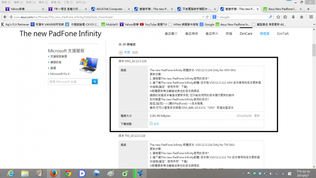The image size is (316, 178).
Task: Collapse the firmware category minus icon
Action: pyautogui.click(x=120, y=52)
